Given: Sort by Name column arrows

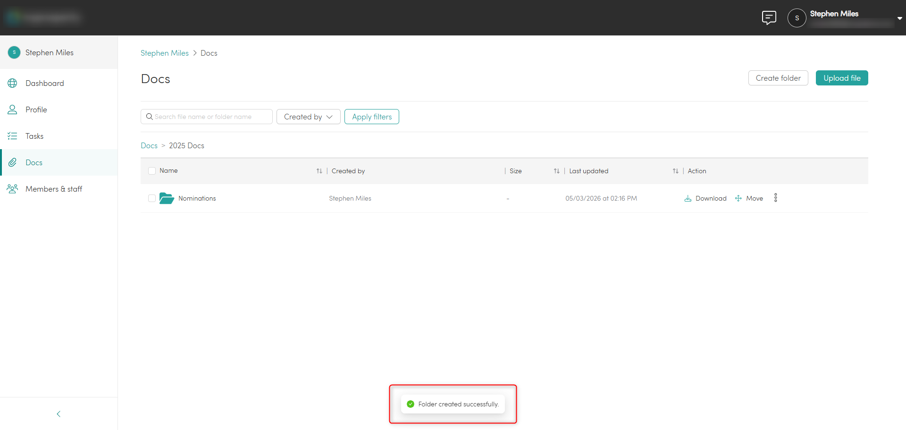Looking at the screenshot, I should pos(319,171).
